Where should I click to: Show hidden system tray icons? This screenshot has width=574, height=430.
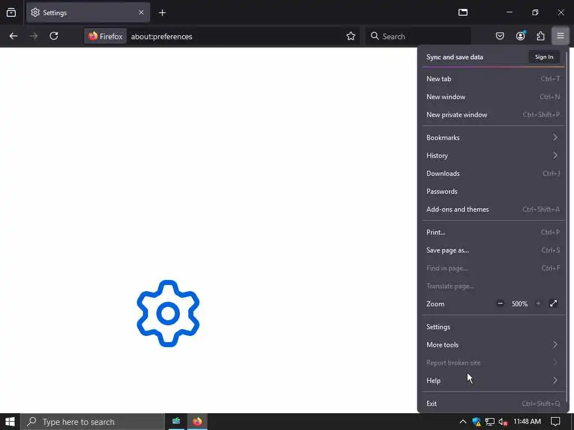462,422
